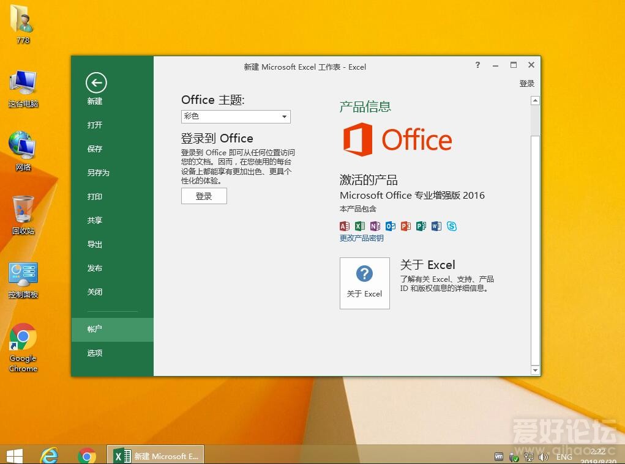Launch Internet Explorer from taskbar
The image size is (625, 464).
point(50,455)
